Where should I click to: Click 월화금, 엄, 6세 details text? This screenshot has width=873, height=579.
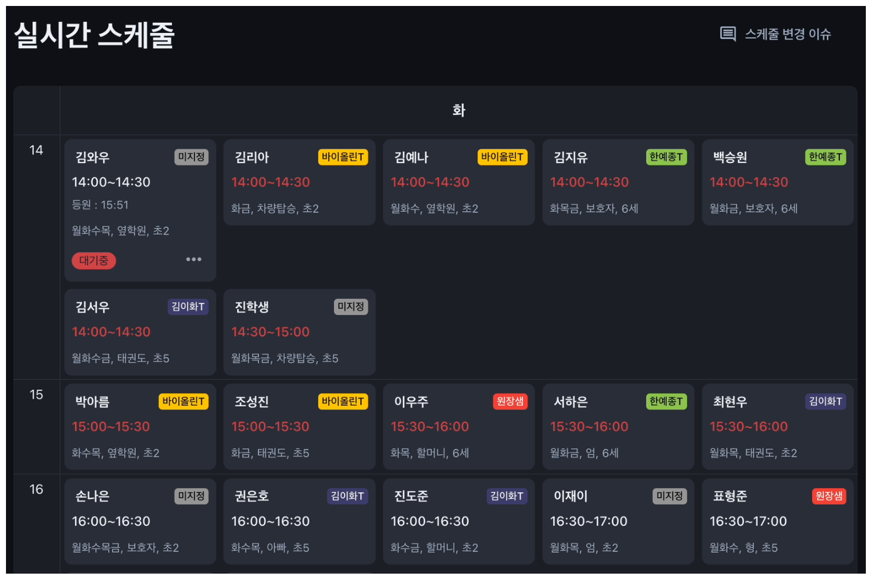585,453
